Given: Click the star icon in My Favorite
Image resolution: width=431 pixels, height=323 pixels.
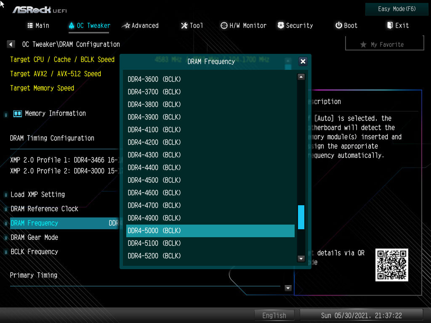Looking at the screenshot, I should 363,45.
